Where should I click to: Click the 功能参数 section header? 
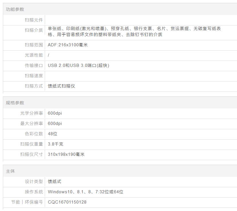(x=15, y=9)
